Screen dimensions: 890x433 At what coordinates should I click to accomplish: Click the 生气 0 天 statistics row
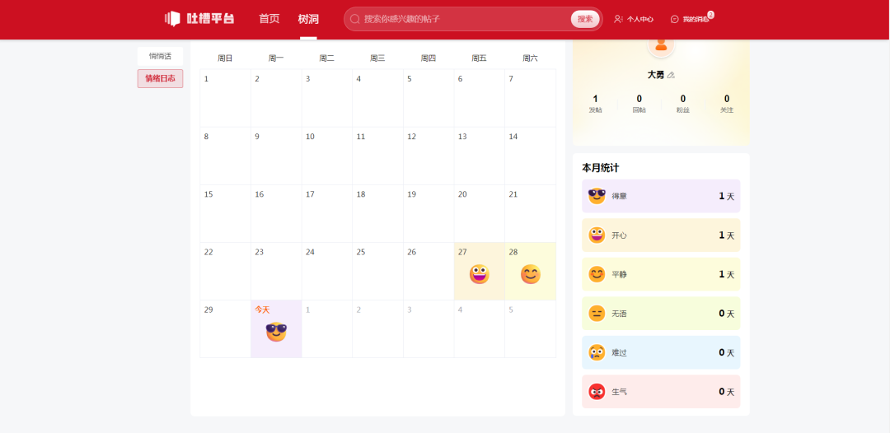click(x=661, y=392)
